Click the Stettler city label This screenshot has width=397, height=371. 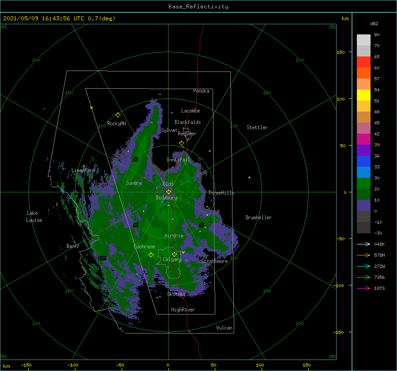tap(257, 127)
